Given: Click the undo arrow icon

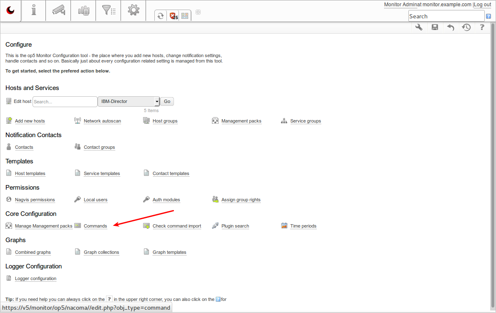Looking at the screenshot, I should pyautogui.click(x=451, y=28).
